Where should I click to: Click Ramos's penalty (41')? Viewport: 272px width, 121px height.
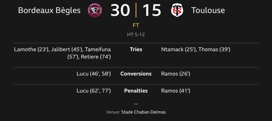pos(176,91)
